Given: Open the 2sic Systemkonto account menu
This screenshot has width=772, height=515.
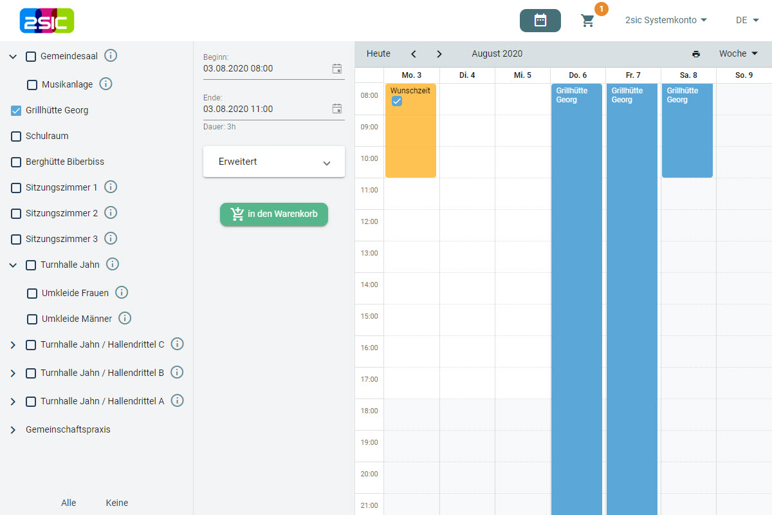Looking at the screenshot, I should tap(666, 21).
